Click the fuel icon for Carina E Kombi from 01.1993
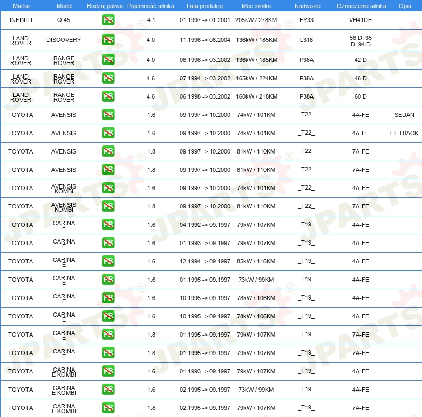The width and height of the screenshot is (422, 417). 108,371
